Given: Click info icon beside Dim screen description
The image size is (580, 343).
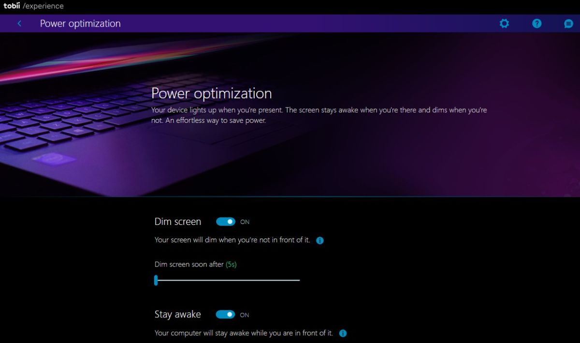Looking at the screenshot, I should click(319, 240).
